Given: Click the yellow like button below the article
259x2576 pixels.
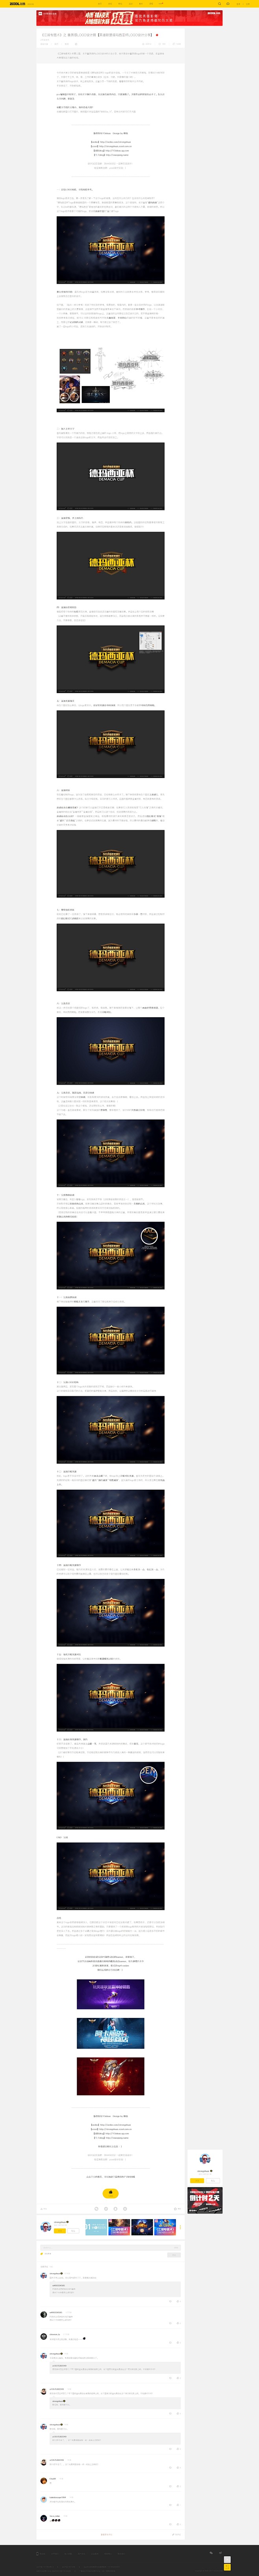Looking at the screenshot, I should click(x=111, y=2193).
